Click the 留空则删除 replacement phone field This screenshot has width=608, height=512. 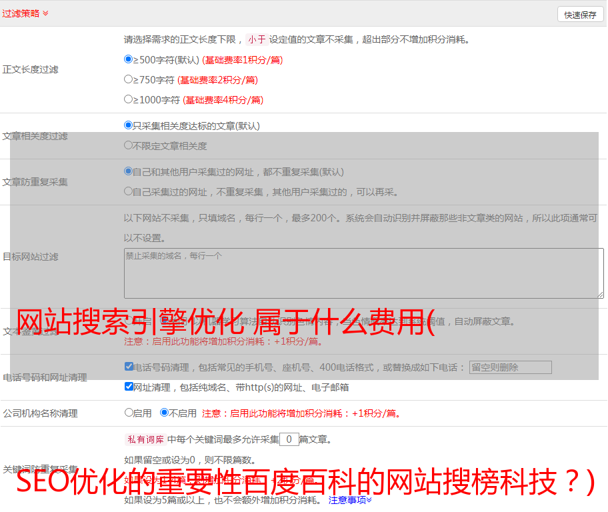click(x=510, y=367)
